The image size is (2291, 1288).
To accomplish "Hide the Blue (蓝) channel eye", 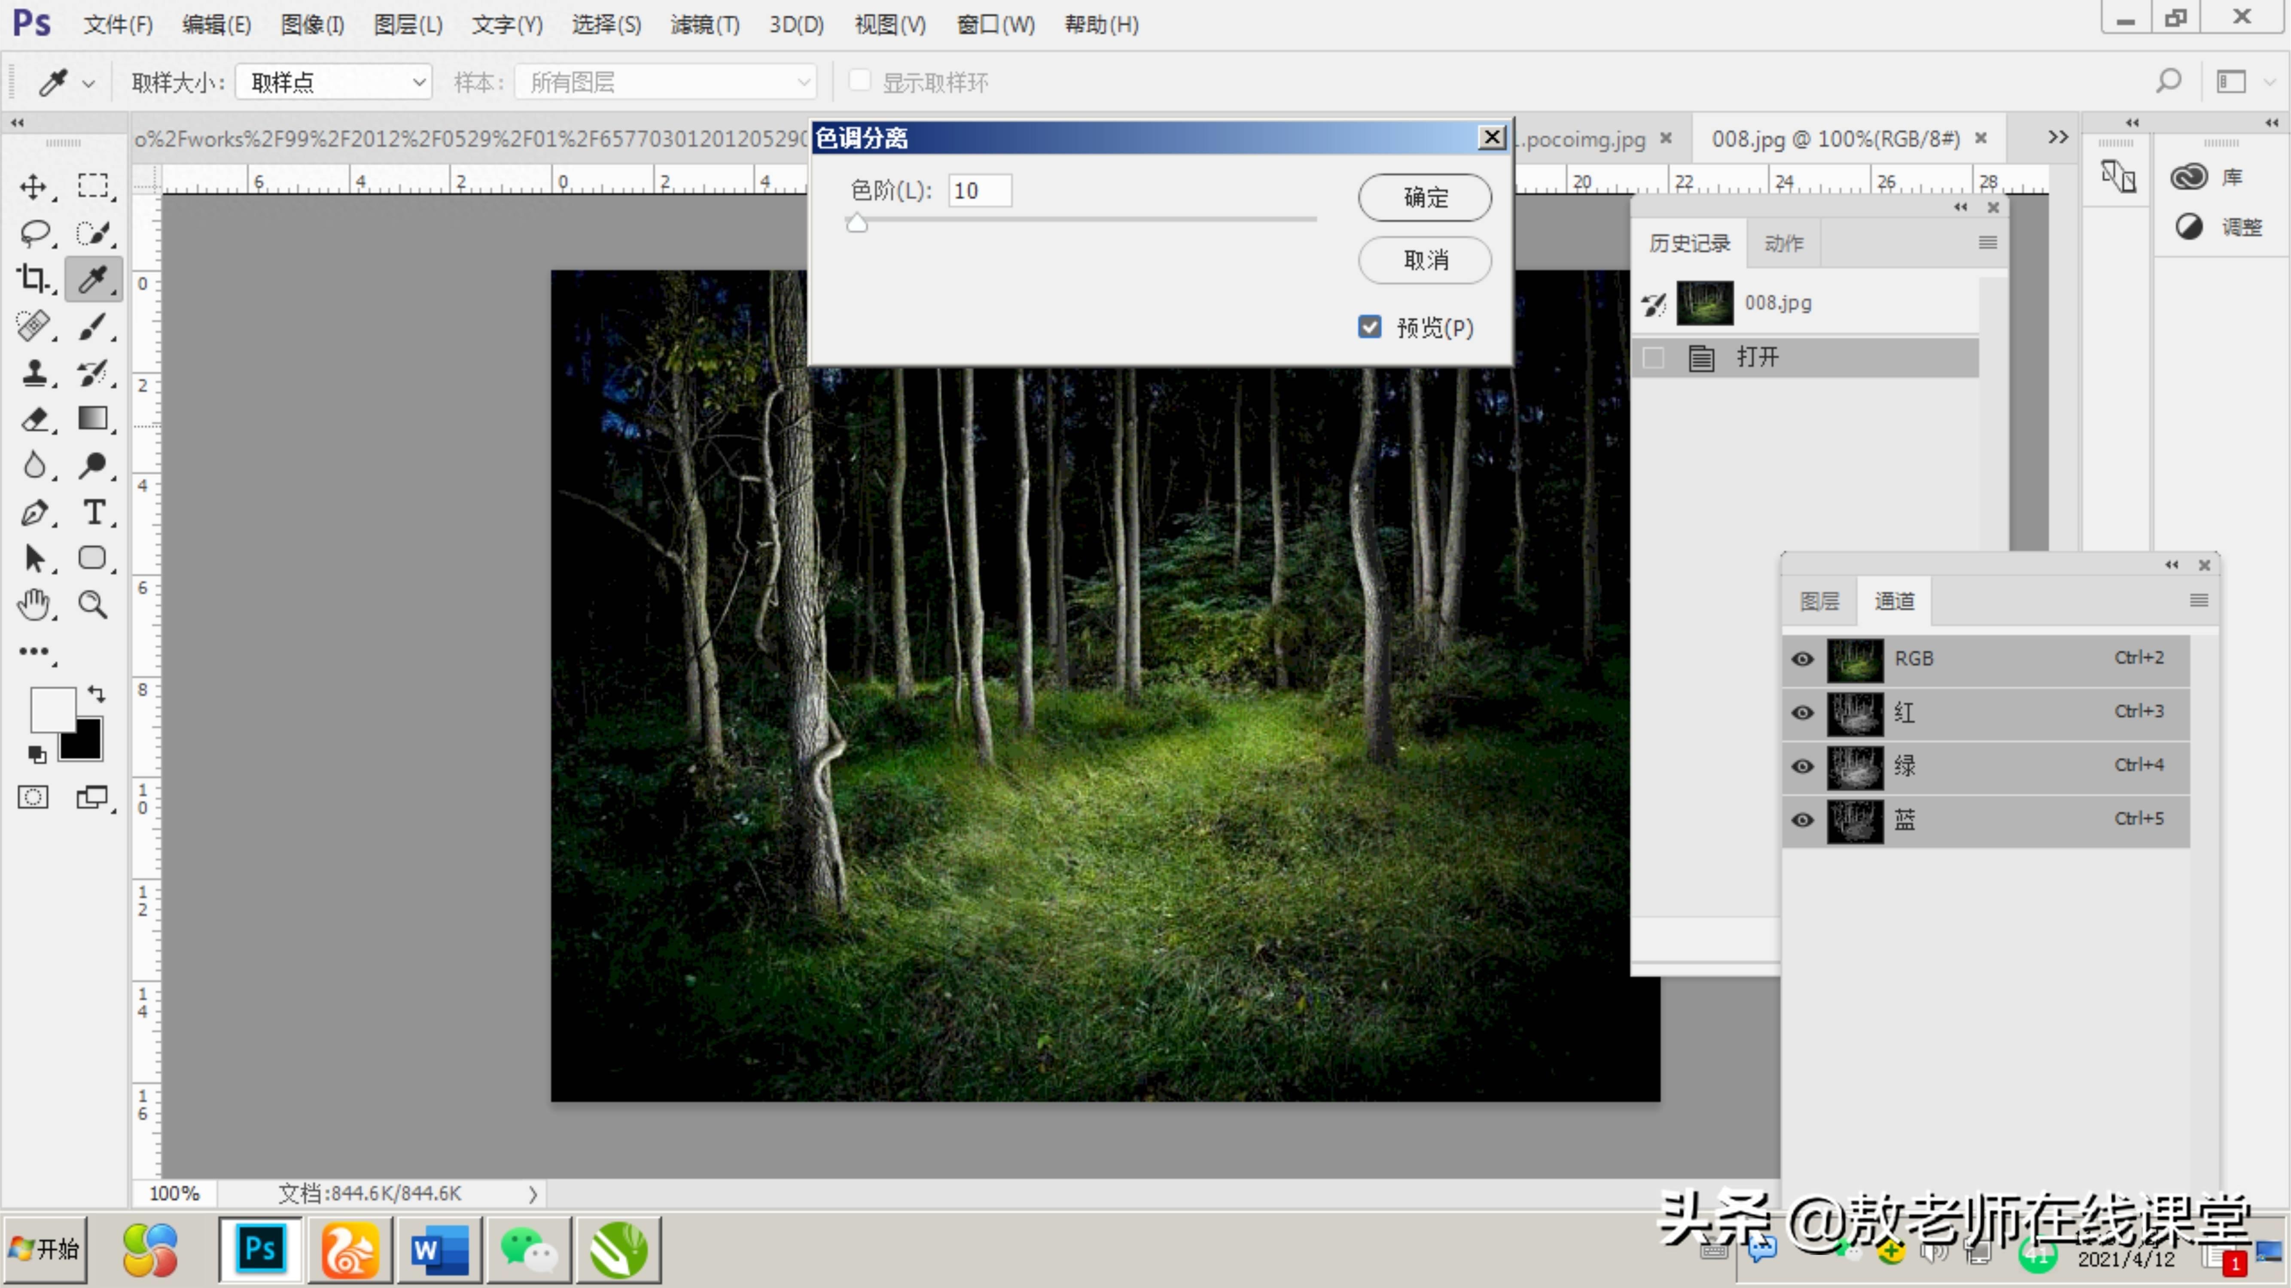I will tap(1803, 820).
